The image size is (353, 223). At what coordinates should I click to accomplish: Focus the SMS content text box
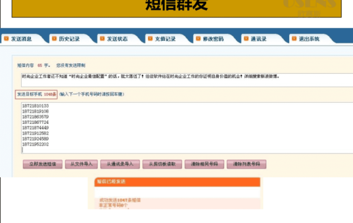pyautogui.click(x=187, y=80)
